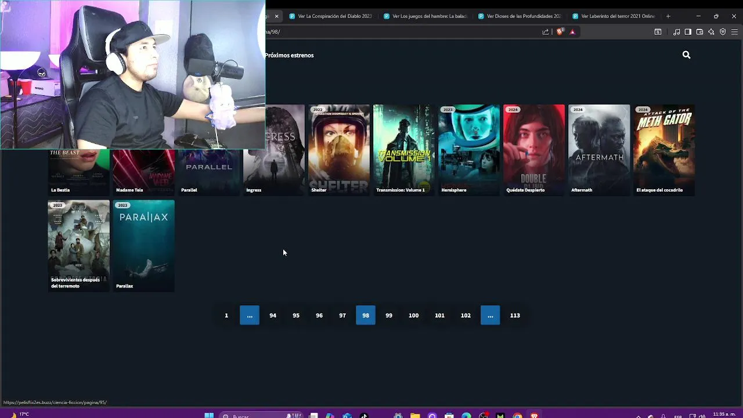Image resolution: width=743 pixels, height=418 pixels.
Task: Open the La Bestia movie poster
Action: 78,172
